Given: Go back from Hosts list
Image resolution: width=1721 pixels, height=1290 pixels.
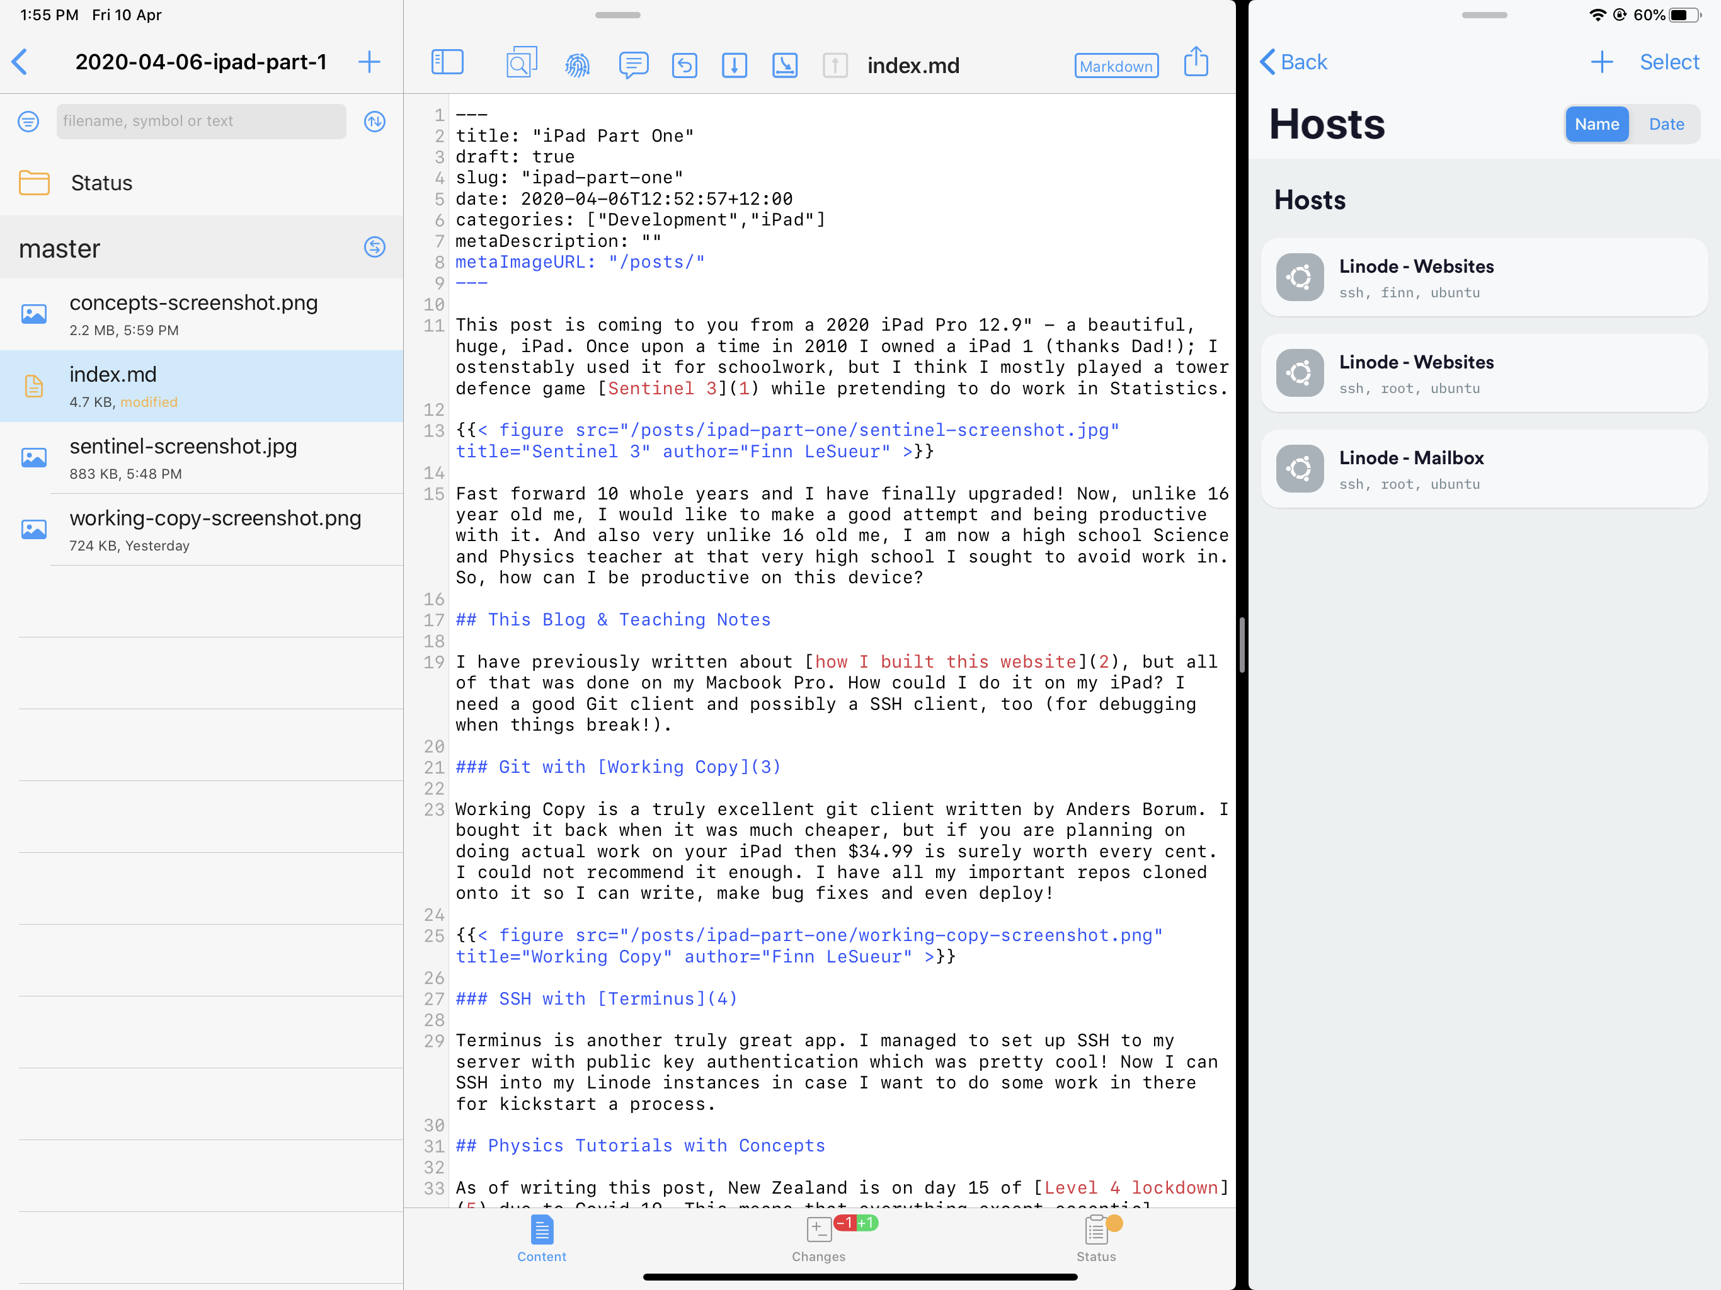Looking at the screenshot, I should coord(1293,62).
